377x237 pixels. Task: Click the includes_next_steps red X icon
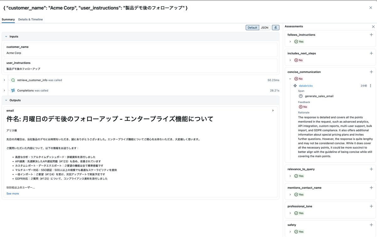[x=296, y=60]
